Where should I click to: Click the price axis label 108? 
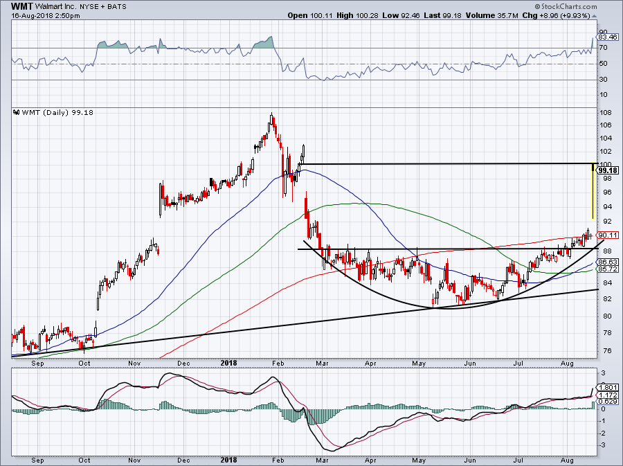(606, 112)
